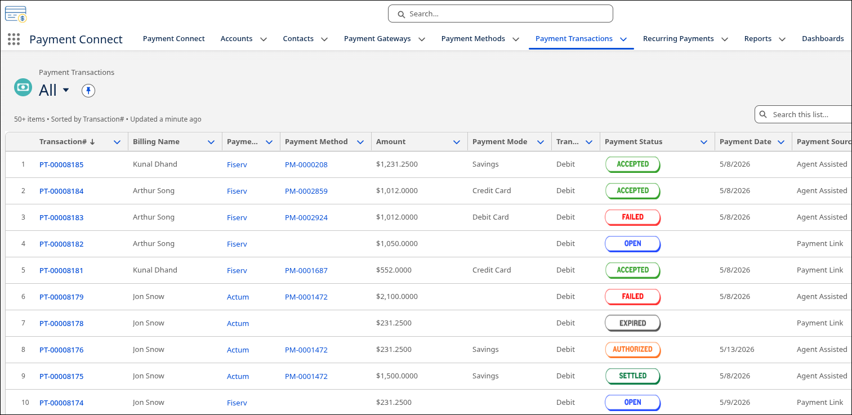Click AUTHORIZED status badge for PT-00008176
Screen dimensions: 852x415
coord(632,350)
